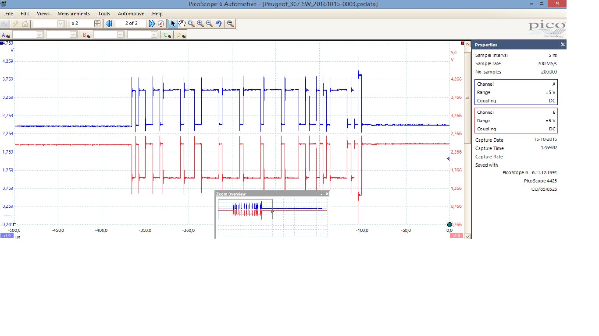The image size is (599, 336).
Task: Click the zoom-in magnifier tool
Action: pos(200,24)
